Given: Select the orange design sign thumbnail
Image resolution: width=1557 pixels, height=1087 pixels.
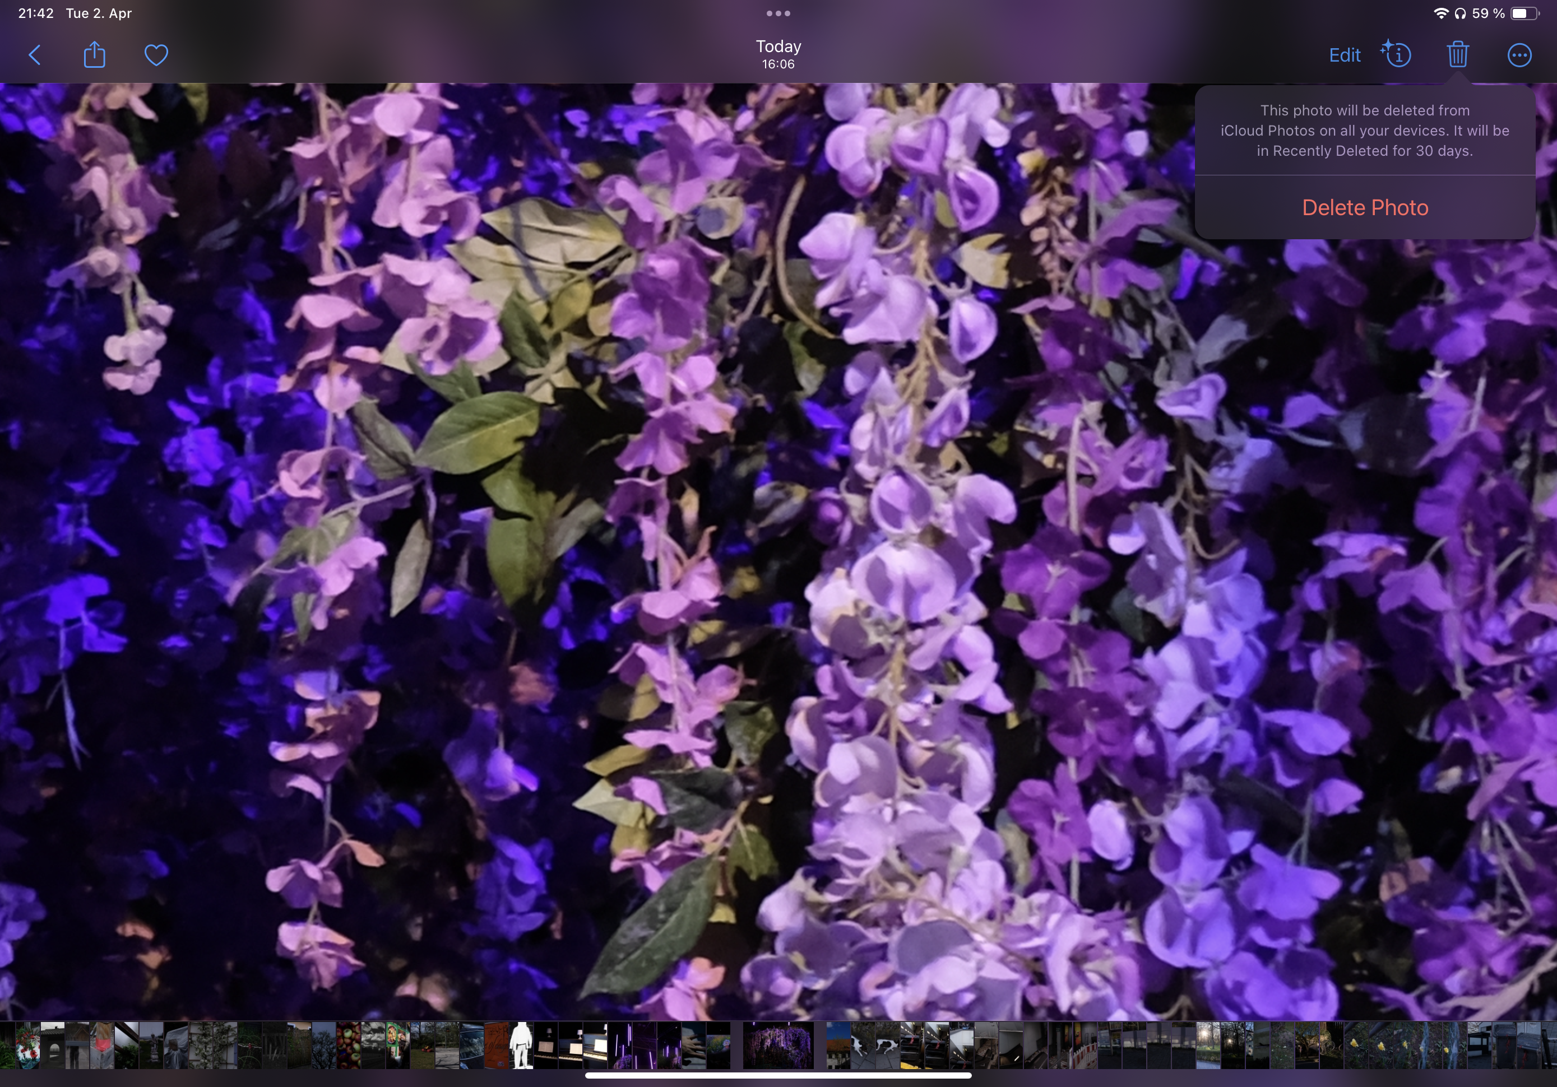Looking at the screenshot, I should coord(497,1046).
